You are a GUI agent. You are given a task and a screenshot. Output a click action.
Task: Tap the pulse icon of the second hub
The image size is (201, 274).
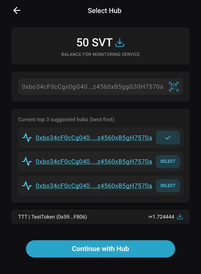coord(27,161)
